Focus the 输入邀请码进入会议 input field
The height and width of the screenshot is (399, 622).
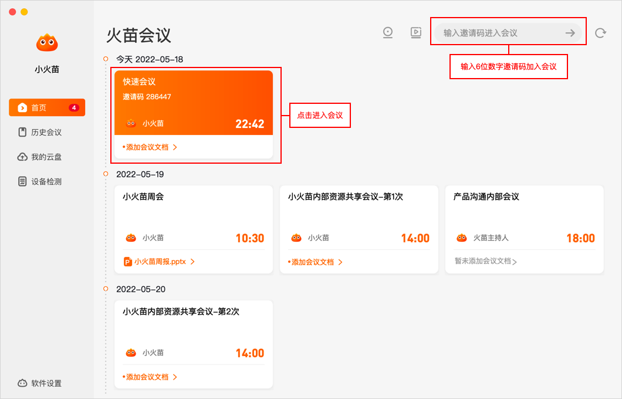tap(499, 33)
